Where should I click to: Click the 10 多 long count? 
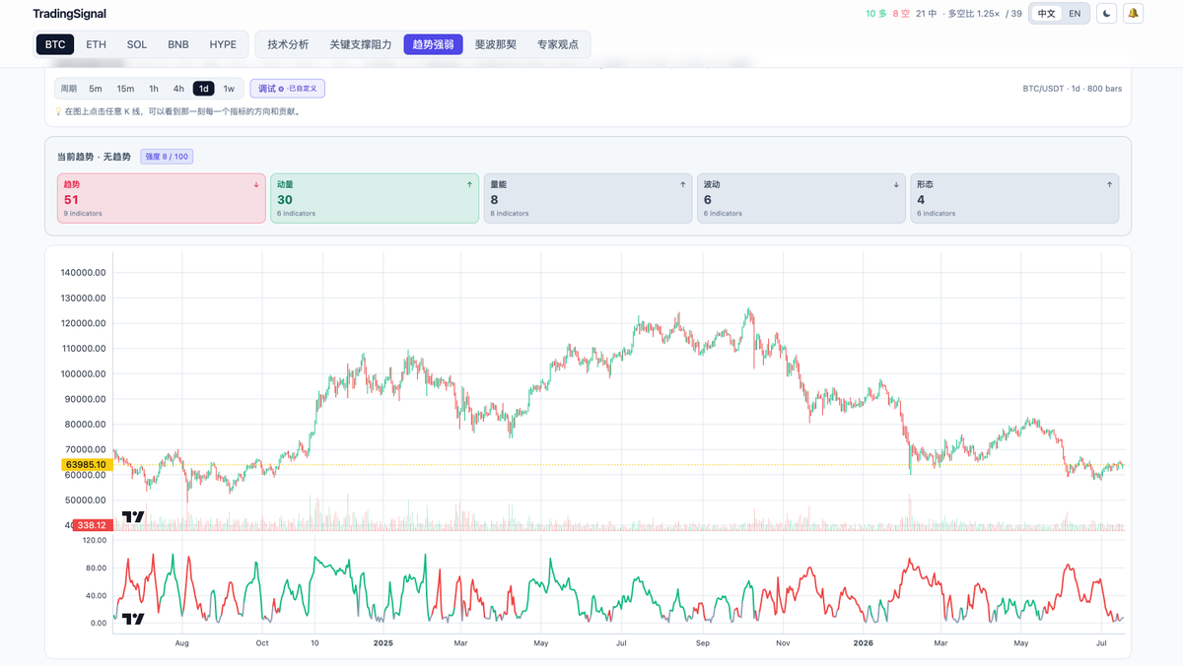coord(876,14)
